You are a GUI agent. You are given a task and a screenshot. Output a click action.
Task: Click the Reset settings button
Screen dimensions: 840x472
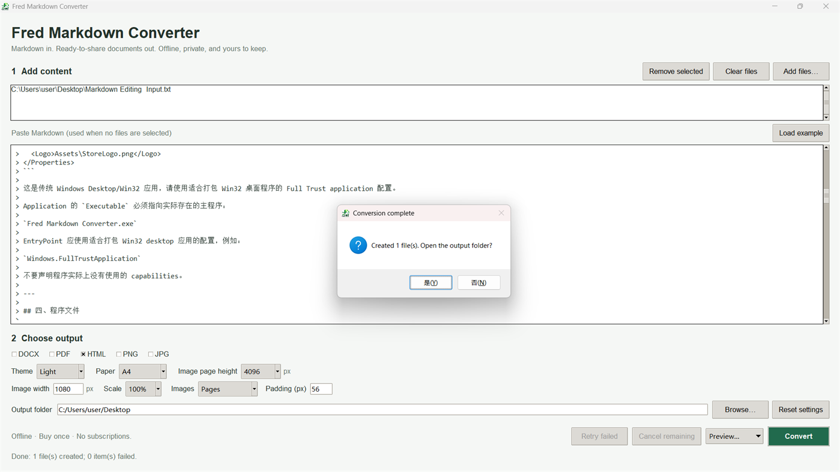[x=800, y=410]
